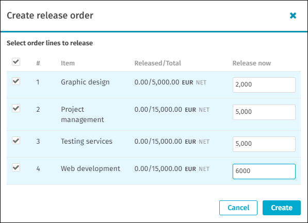Image resolution: width=308 pixels, height=223 pixels.
Task: Close the Create release order dialog
Action: pyautogui.click(x=293, y=15)
